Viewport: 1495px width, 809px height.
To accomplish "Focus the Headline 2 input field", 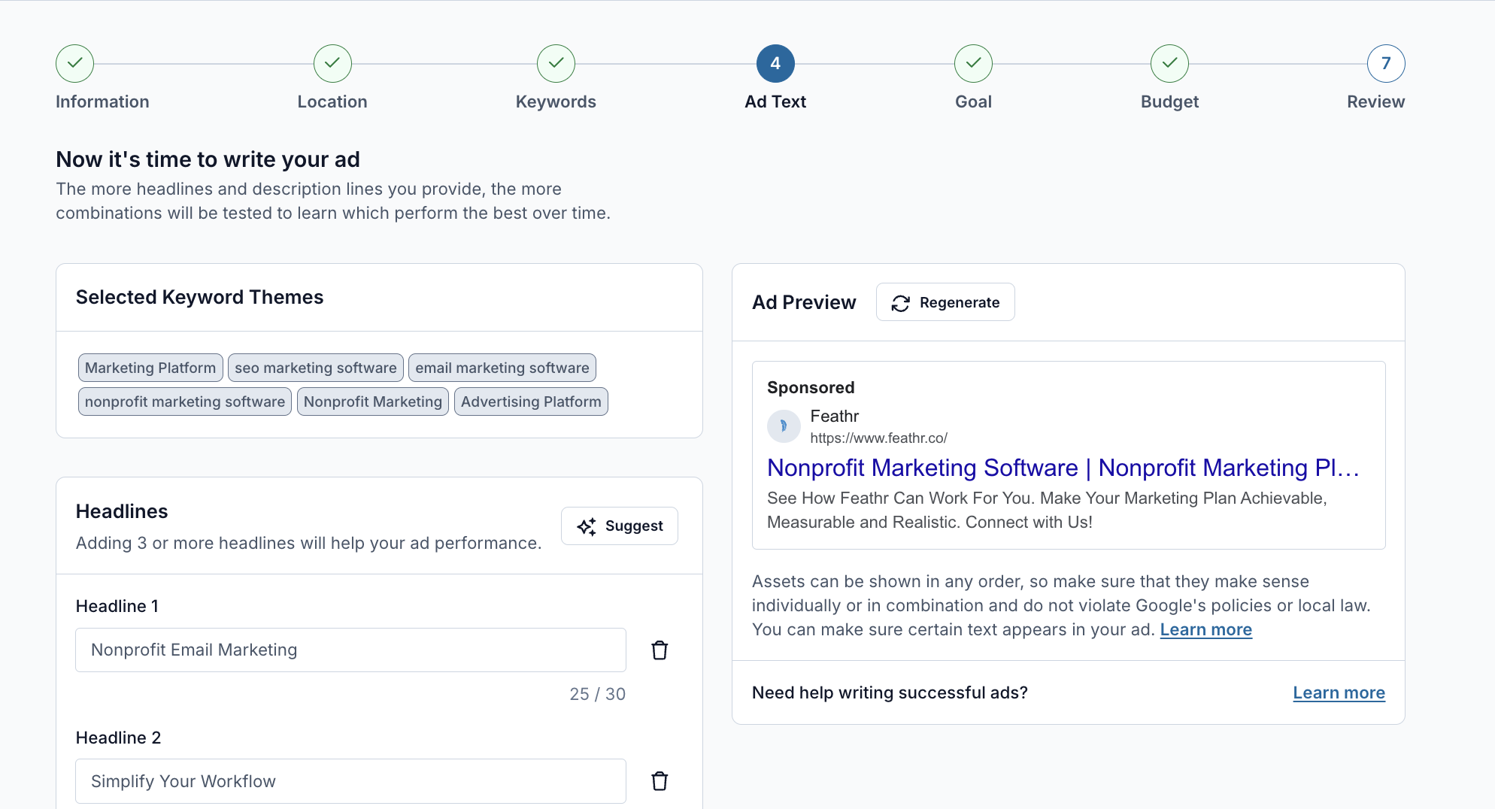I will [350, 781].
